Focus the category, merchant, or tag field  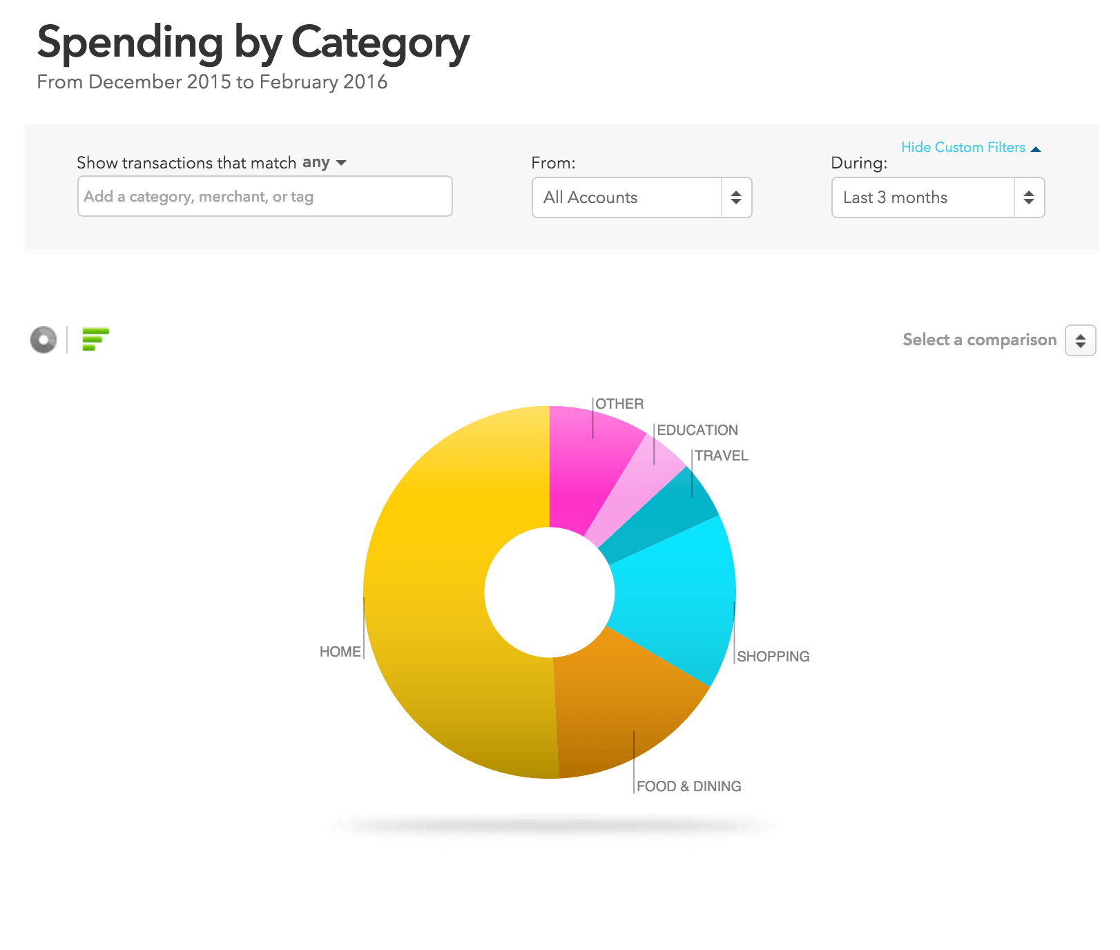(x=265, y=197)
